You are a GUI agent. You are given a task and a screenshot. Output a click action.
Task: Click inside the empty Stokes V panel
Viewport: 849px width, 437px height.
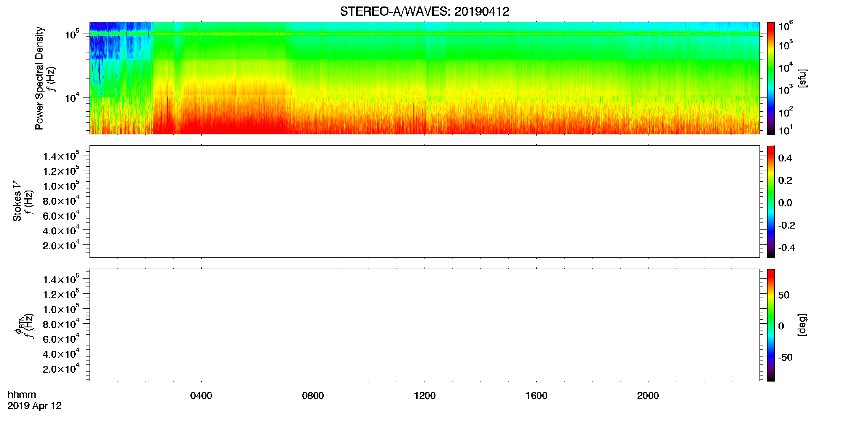[424, 202]
